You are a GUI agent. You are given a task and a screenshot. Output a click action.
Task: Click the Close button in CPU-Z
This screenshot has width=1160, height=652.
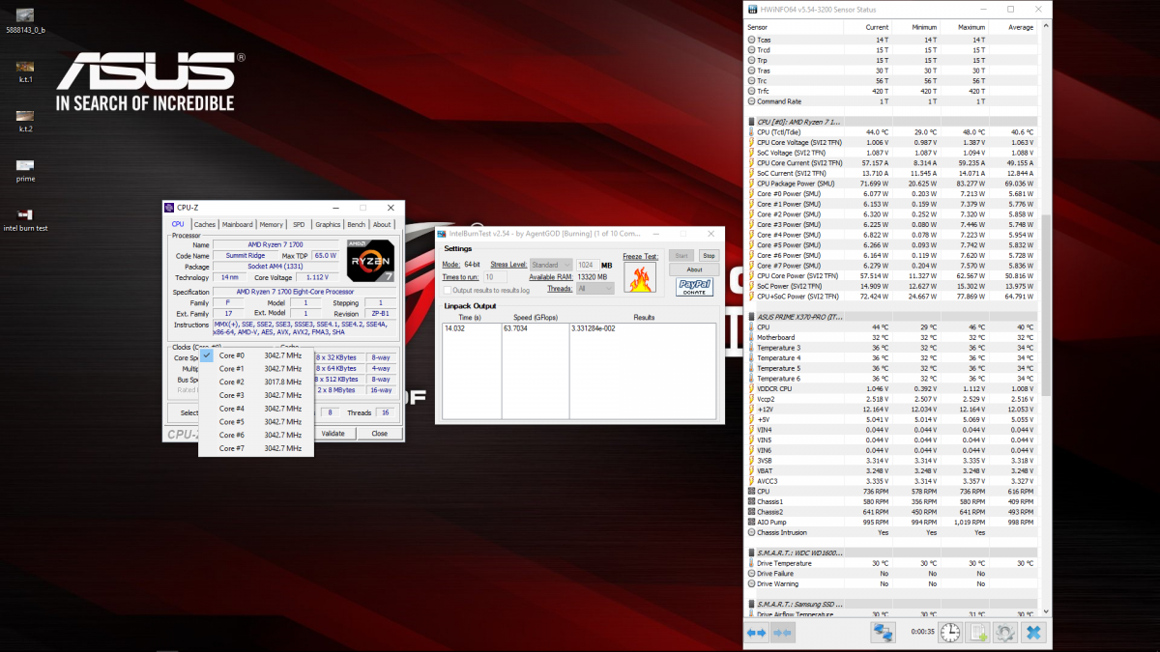pos(379,433)
